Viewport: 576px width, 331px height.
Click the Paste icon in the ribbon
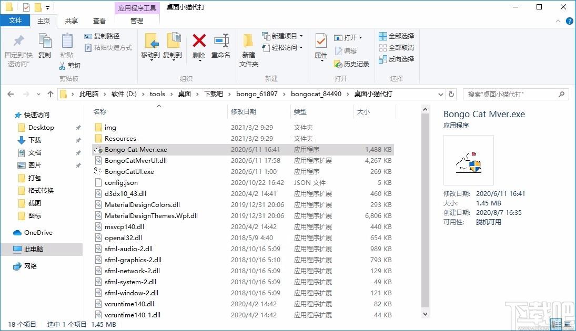pyautogui.click(x=67, y=41)
